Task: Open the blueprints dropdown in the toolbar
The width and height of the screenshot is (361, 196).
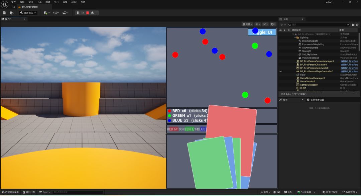Action: (x=56, y=13)
